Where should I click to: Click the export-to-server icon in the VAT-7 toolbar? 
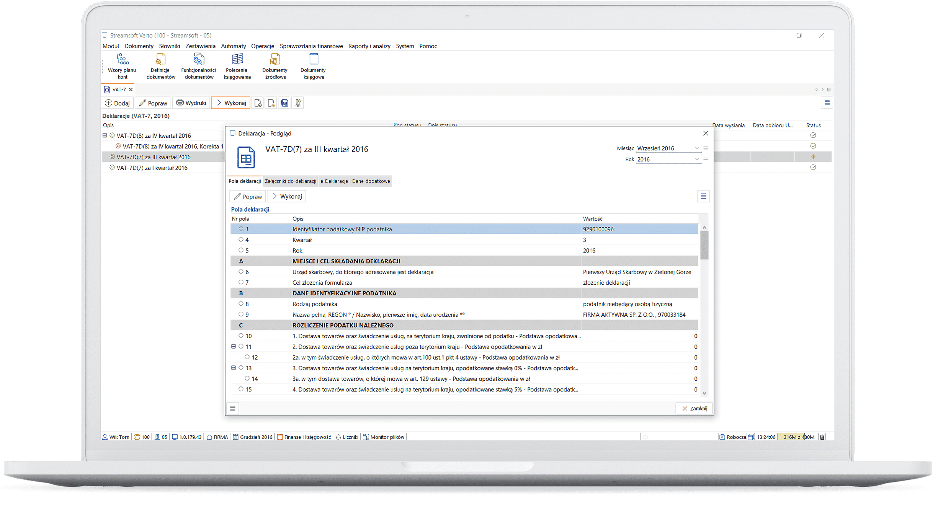(x=298, y=103)
